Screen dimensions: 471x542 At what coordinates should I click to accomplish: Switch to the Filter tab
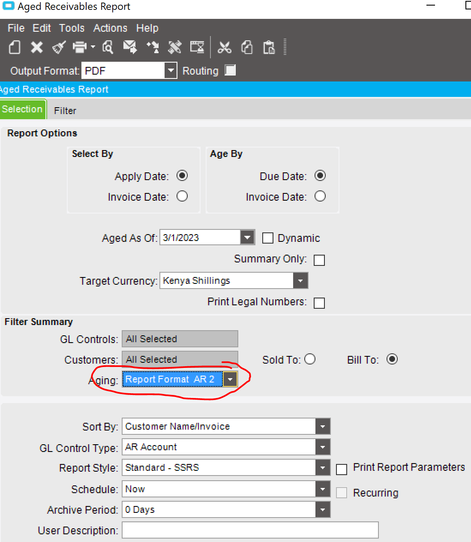point(65,110)
